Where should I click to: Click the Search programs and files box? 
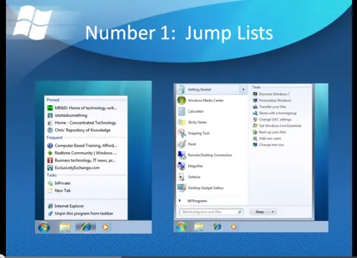coord(211,212)
